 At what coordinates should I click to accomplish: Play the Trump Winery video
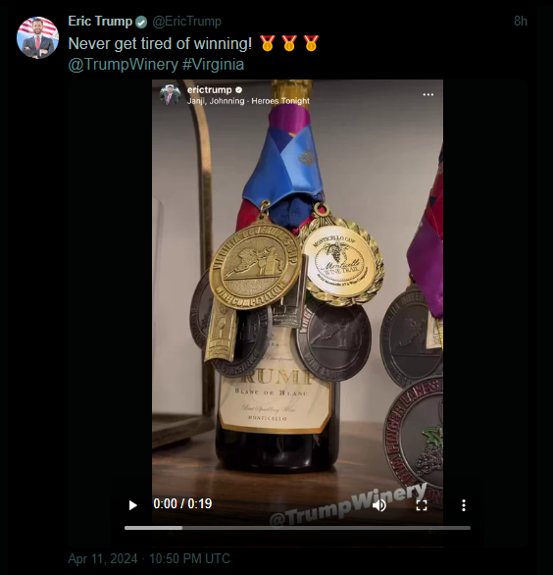(x=133, y=505)
